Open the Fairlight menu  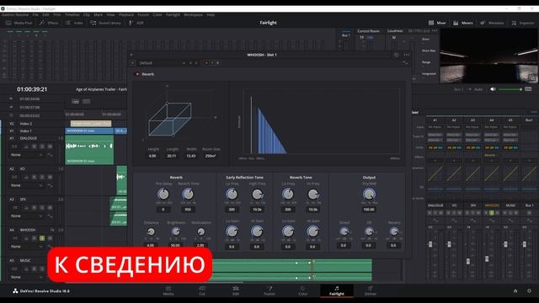[x=173, y=15]
